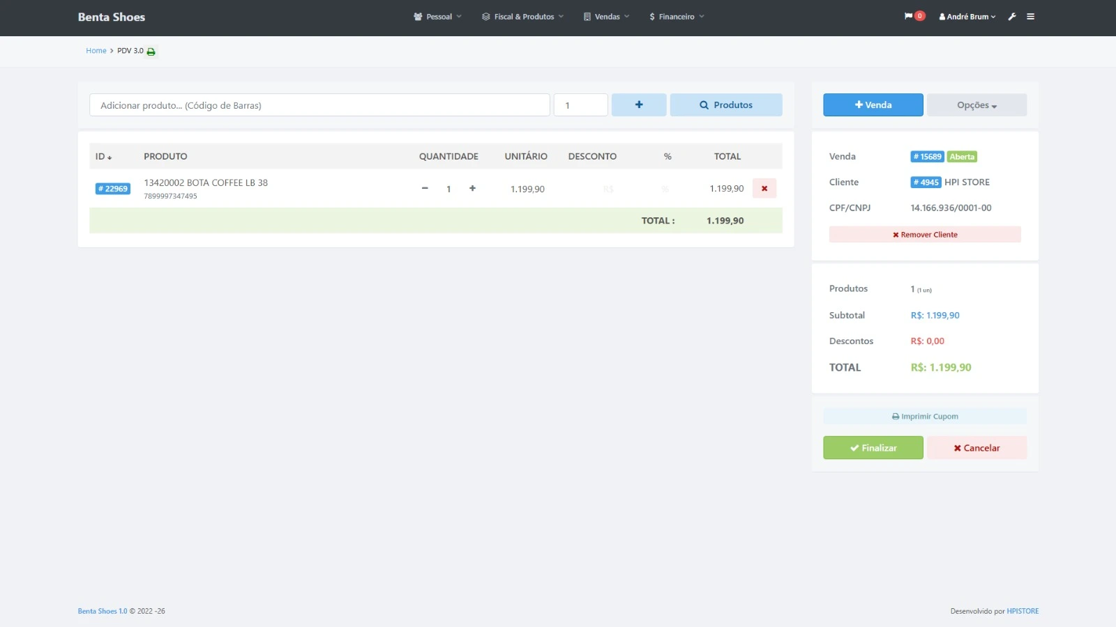Screen dimensions: 1116x627
Task: Open the André Brum user dropdown
Action: pos(967,17)
